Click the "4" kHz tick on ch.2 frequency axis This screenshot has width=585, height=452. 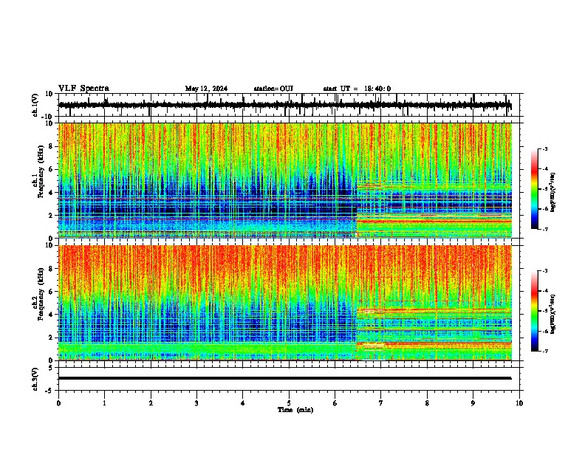(52, 315)
